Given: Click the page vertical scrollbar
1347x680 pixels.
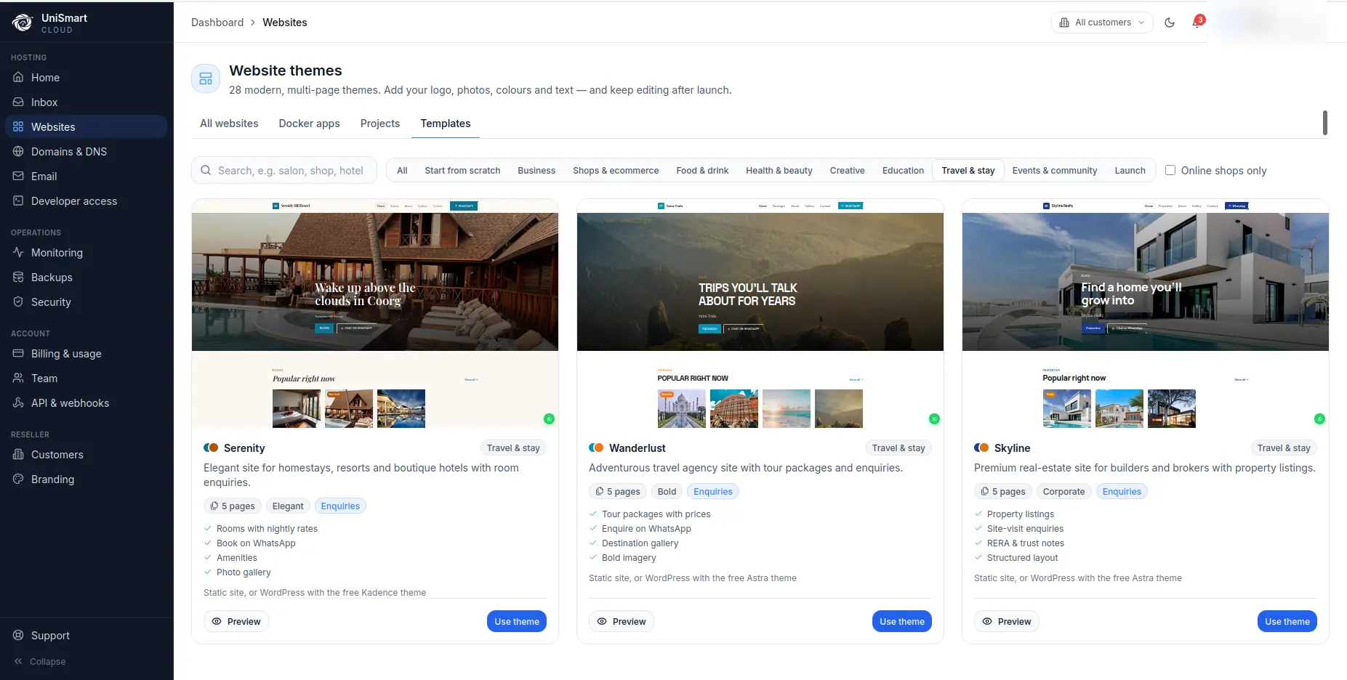Looking at the screenshot, I should click(x=1325, y=123).
